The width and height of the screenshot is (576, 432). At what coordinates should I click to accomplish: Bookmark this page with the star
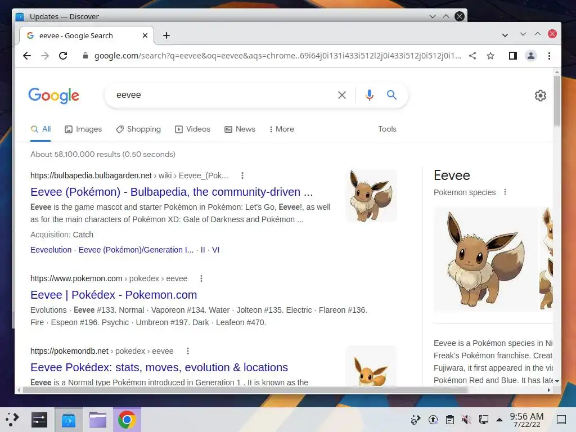490,56
